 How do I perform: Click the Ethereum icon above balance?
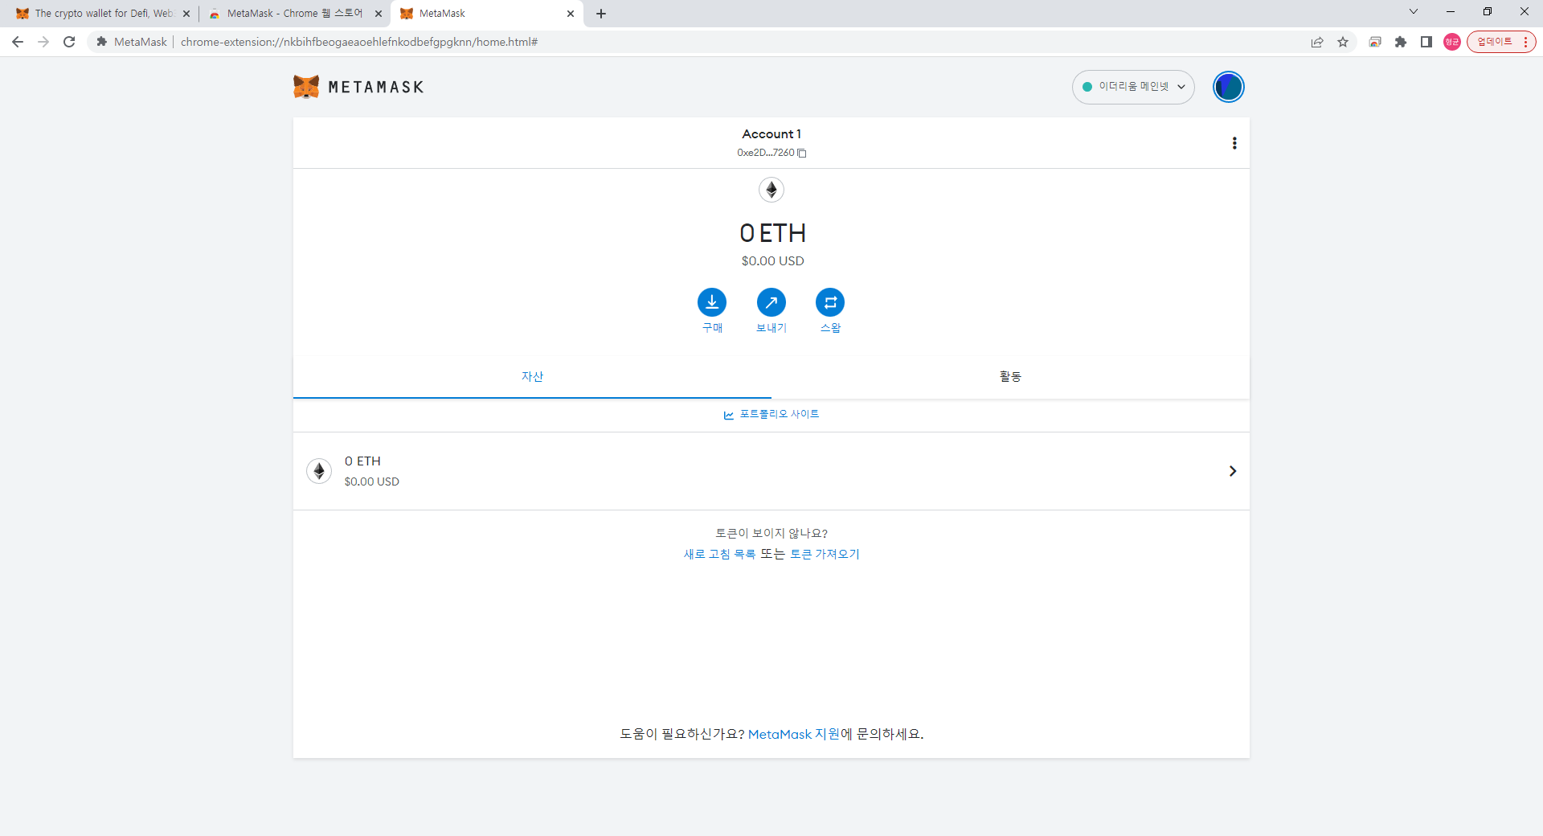coord(771,190)
